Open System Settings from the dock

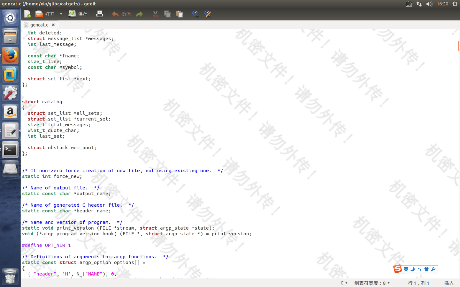tap(10, 93)
